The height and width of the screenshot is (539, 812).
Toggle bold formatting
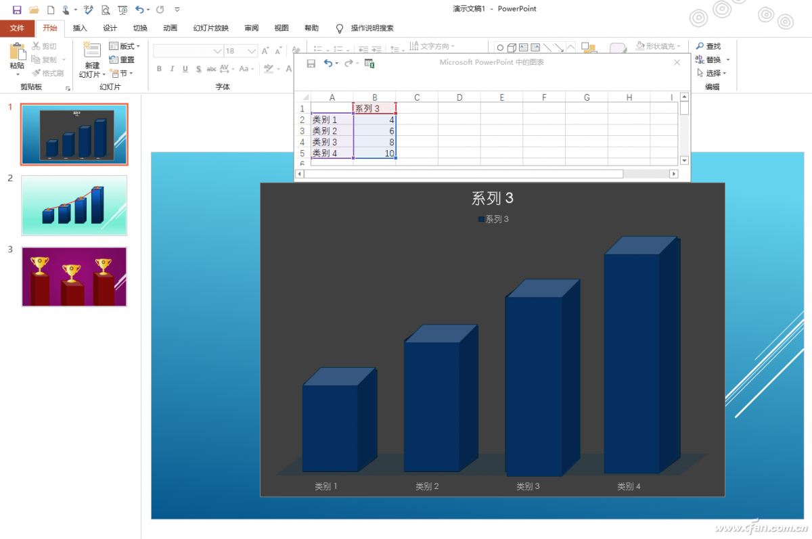[160, 69]
